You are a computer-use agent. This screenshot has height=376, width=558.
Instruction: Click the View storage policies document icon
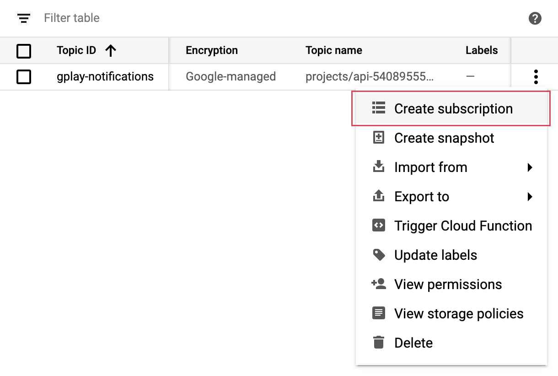[x=379, y=313]
